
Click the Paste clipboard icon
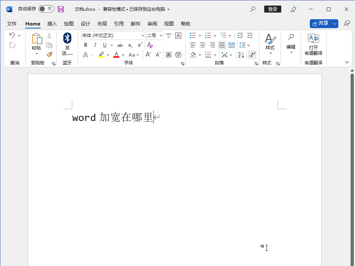coord(37,38)
